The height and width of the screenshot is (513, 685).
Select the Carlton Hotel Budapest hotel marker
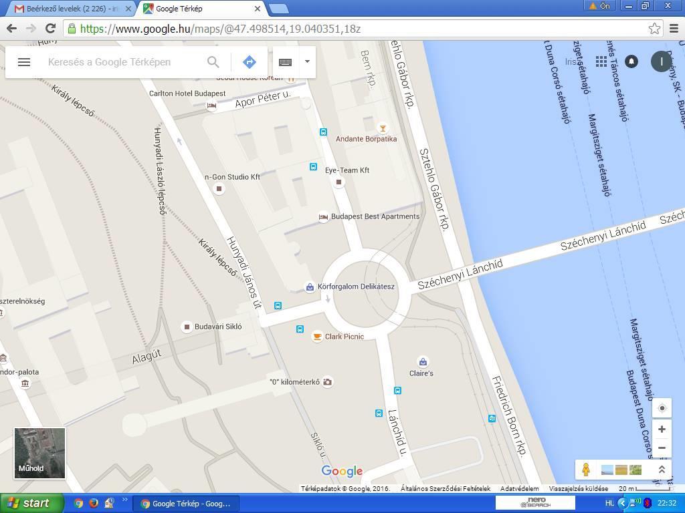point(211,106)
